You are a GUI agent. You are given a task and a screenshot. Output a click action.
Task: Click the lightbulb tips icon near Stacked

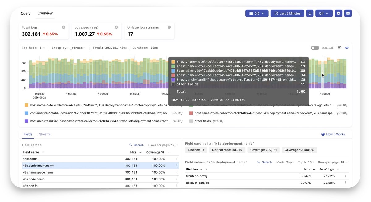click(339, 48)
